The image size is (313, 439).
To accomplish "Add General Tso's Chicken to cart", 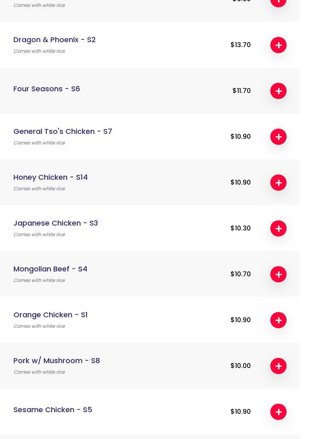I will [x=278, y=137].
